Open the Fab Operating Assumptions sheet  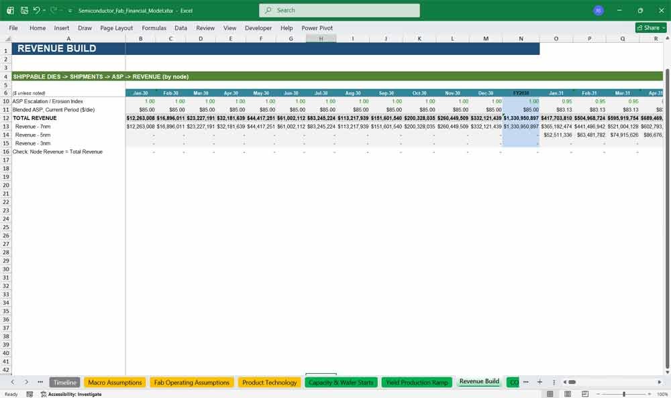pos(191,382)
